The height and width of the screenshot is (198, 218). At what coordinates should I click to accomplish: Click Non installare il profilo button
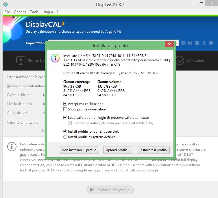pos(79,150)
